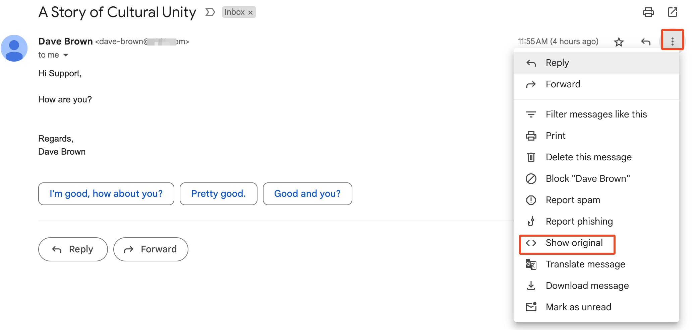Viewport: 694px width, 330px height.
Task: Click Translate message option
Action: pyautogui.click(x=585, y=264)
